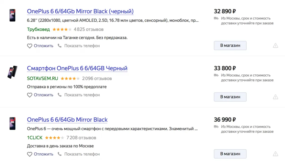Click the heart icon for the SOTAVSEM.RU offer

30,95
